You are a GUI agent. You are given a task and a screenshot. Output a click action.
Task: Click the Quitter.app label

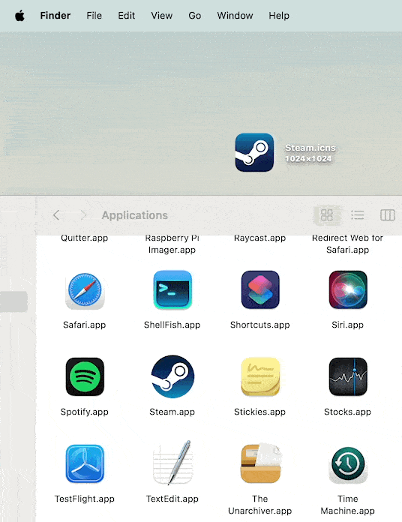tap(85, 238)
